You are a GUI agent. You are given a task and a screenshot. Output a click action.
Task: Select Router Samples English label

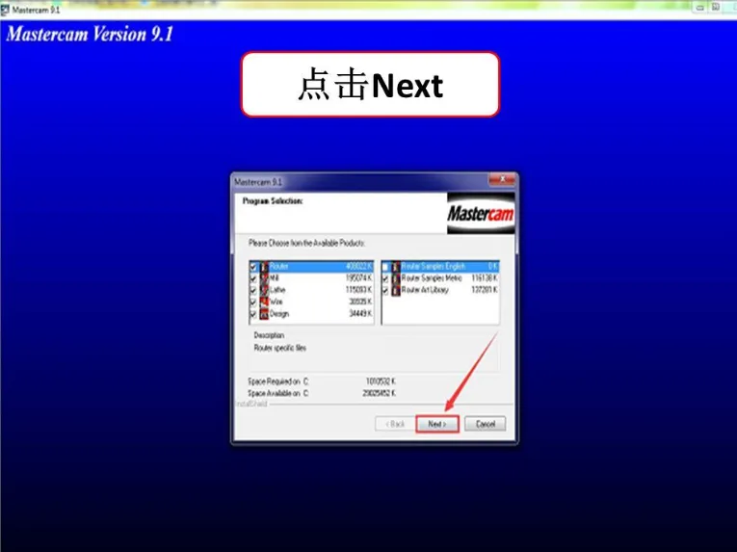click(x=433, y=267)
